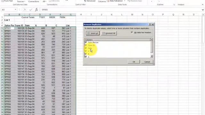
Task: Click cell A5 containing SP001
Action: (x=9, y=28)
